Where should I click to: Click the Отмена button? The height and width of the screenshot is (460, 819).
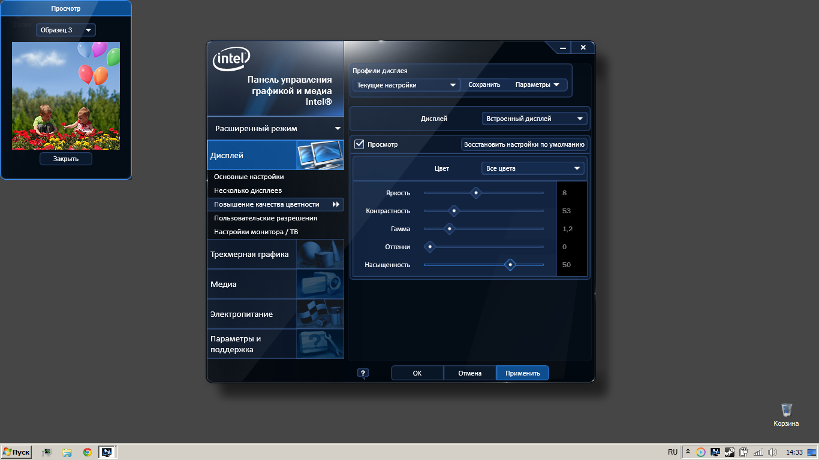pos(470,373)
